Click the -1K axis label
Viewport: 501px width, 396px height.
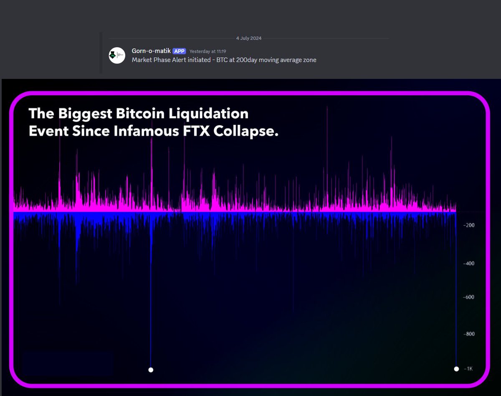coord(468,368)
